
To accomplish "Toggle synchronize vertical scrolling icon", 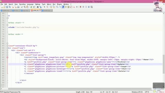I will click(x=51, y=7).
